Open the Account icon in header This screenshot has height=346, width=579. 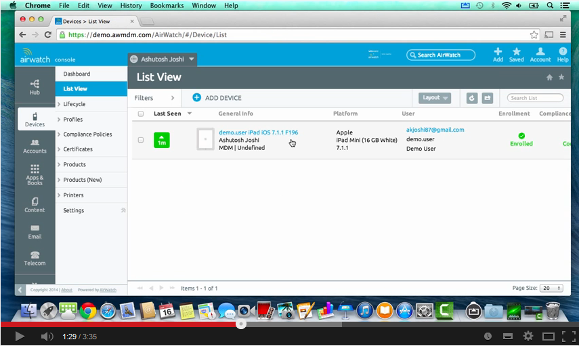(540, 55)
